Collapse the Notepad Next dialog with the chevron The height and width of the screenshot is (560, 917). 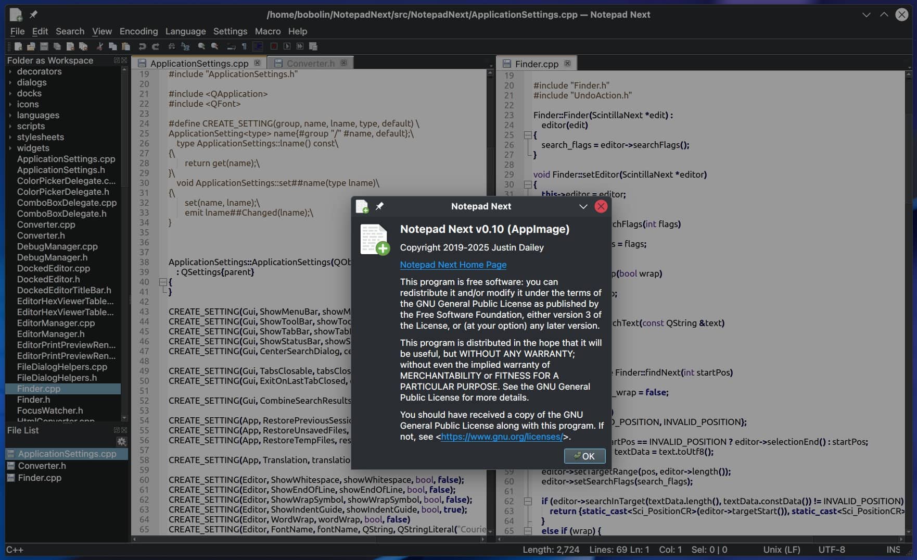click(x=583, y=206)
